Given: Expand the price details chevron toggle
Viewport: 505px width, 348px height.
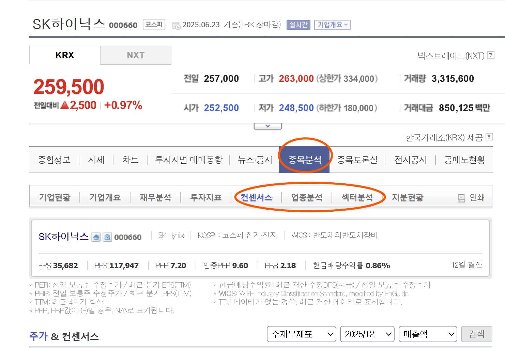Looking at the screenshot, I should pyautogui.click(x=268, y=126).
